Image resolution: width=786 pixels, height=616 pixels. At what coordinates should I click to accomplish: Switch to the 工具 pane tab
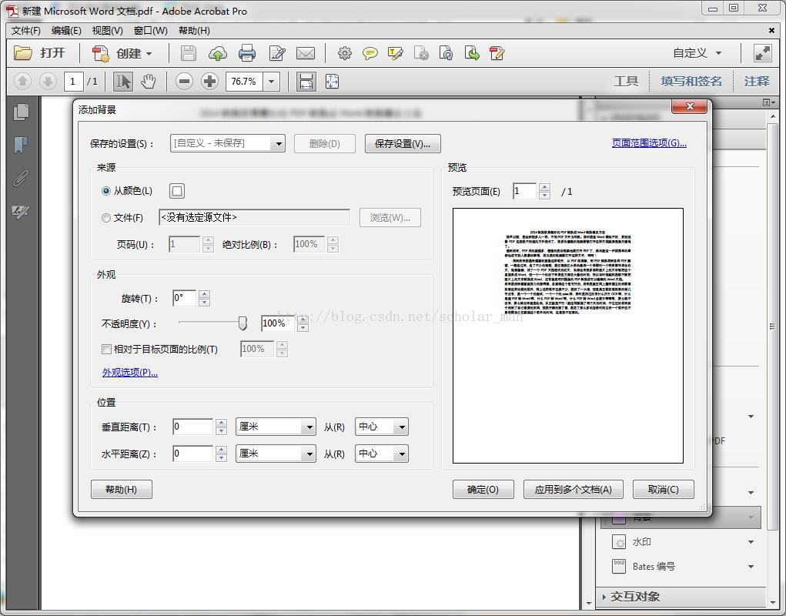(x=626, y=81)
